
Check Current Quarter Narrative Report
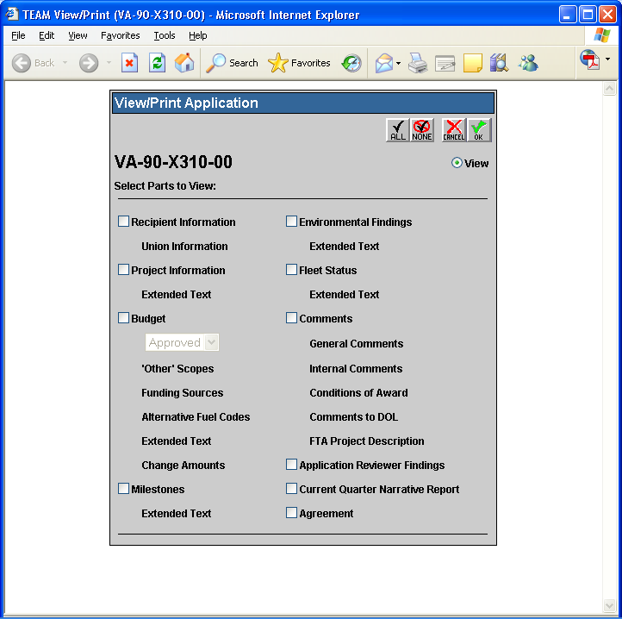[x=291, y=488]
